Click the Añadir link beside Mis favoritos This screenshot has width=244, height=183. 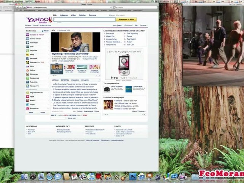(45, 31)
